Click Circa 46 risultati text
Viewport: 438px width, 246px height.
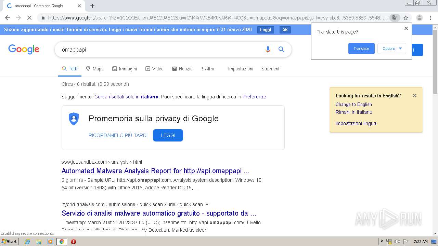[x=95, y=84]
